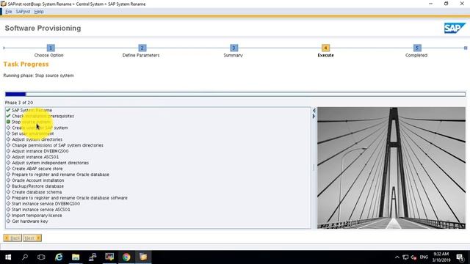470x264 pixels.
Task: Click the task progress bar
Action: point(235,95)
